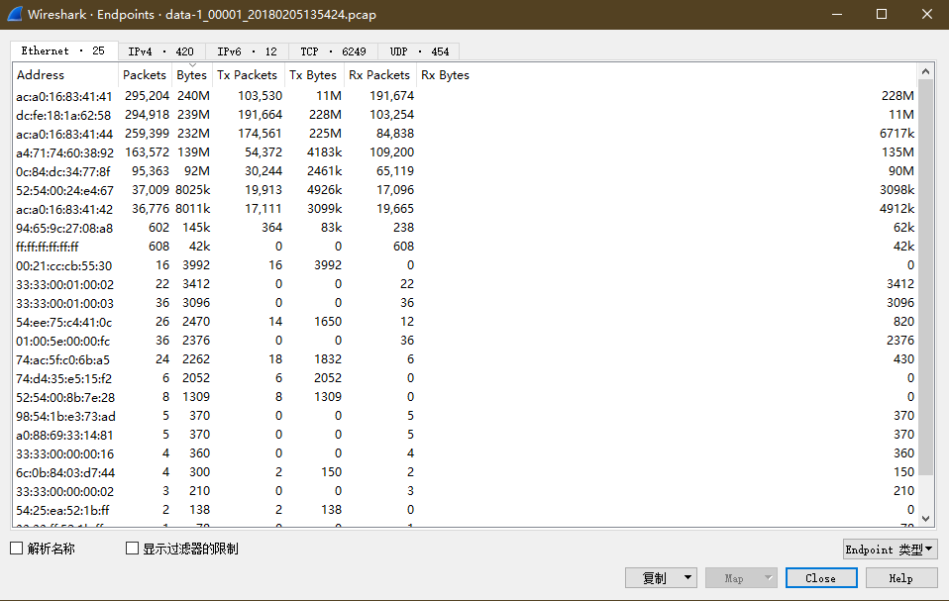
Task: Select row 01:00:5e:00:00:fc
Action: [465, 341]
